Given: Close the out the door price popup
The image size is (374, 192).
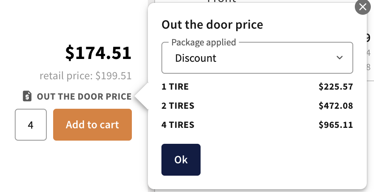Looking at the screenshot, I should coord(362,7).
